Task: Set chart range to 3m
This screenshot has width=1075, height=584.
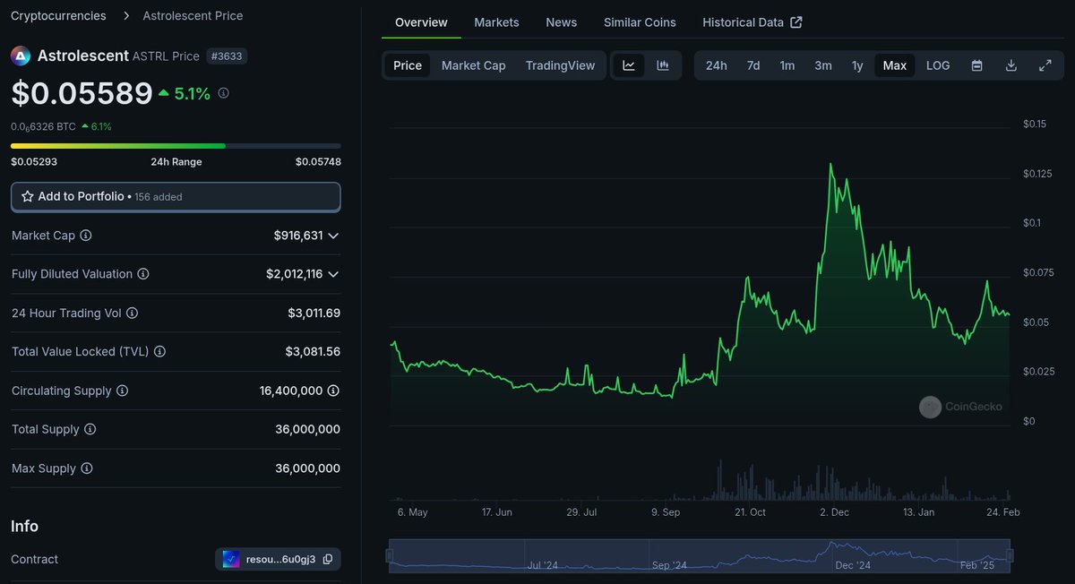Action: point(823,65)
